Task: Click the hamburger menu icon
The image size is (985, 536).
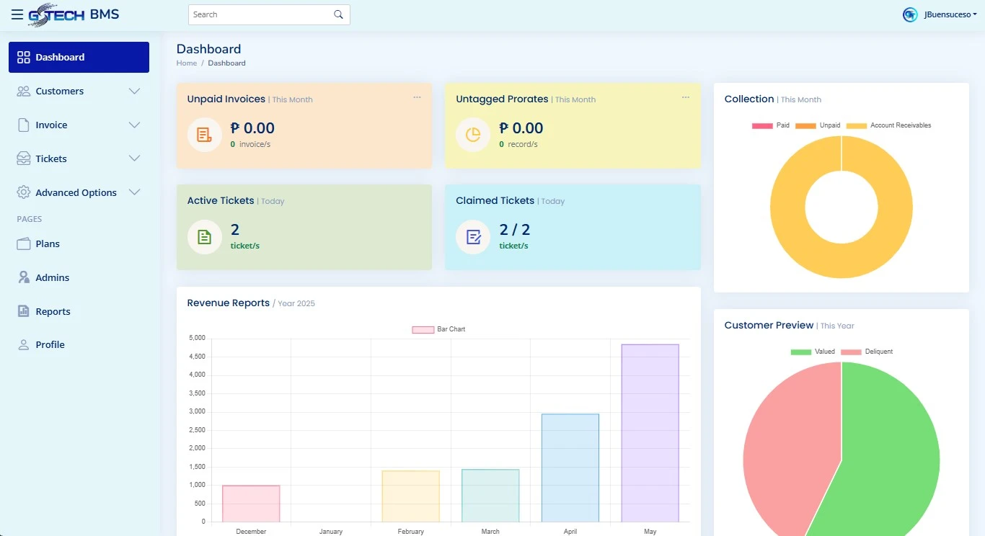Action: coord(17,14)
